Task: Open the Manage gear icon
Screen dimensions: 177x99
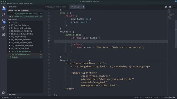Action: coord(3,93)
